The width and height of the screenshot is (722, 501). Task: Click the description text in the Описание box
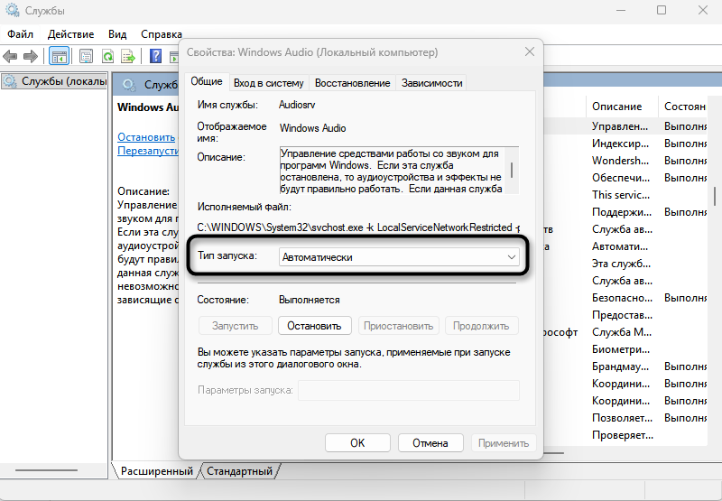click(x=391, y=171)
